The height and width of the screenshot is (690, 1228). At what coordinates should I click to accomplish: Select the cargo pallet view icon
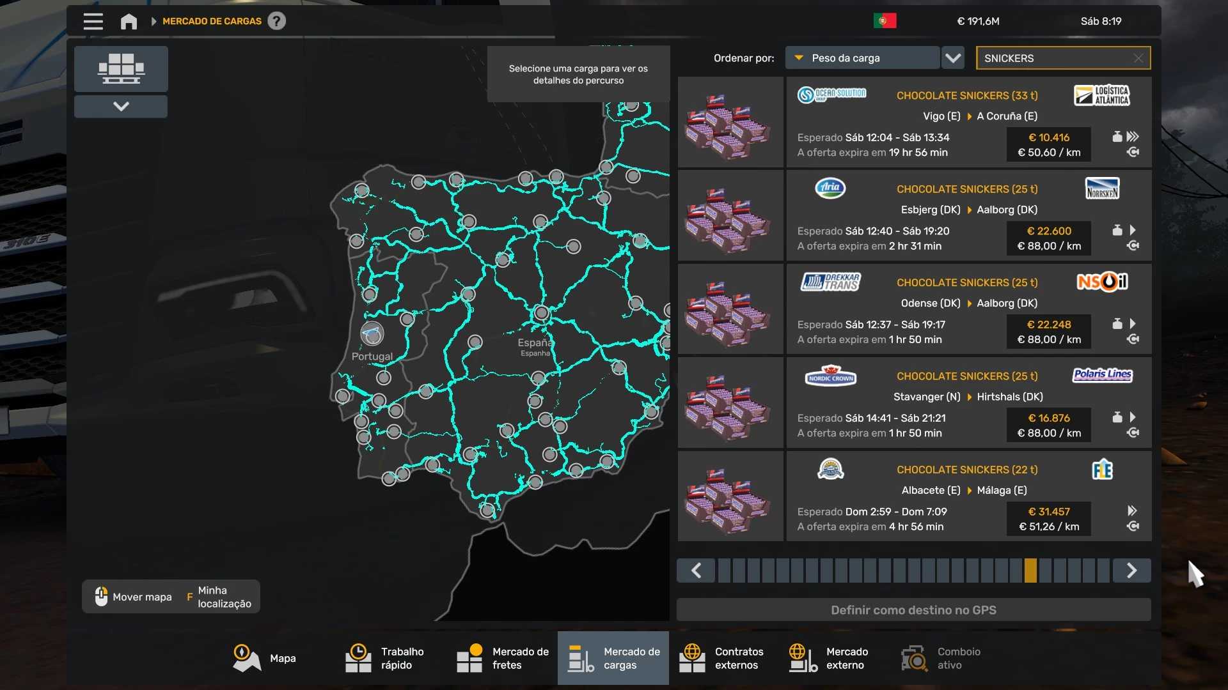(x=121, y=69)
